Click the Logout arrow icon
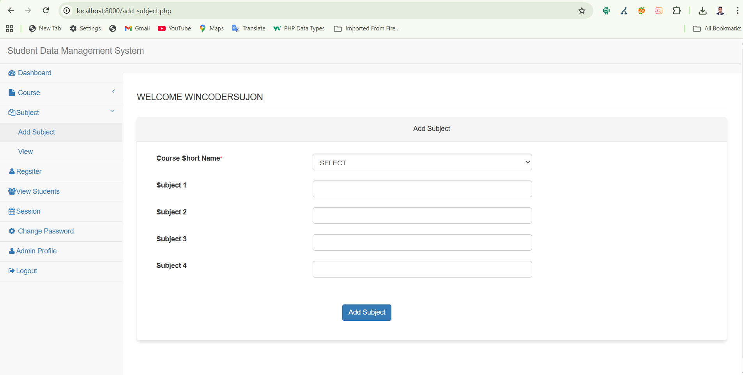Image resolution: width=743 pixels, height=375 pixels. click(12, 271)
